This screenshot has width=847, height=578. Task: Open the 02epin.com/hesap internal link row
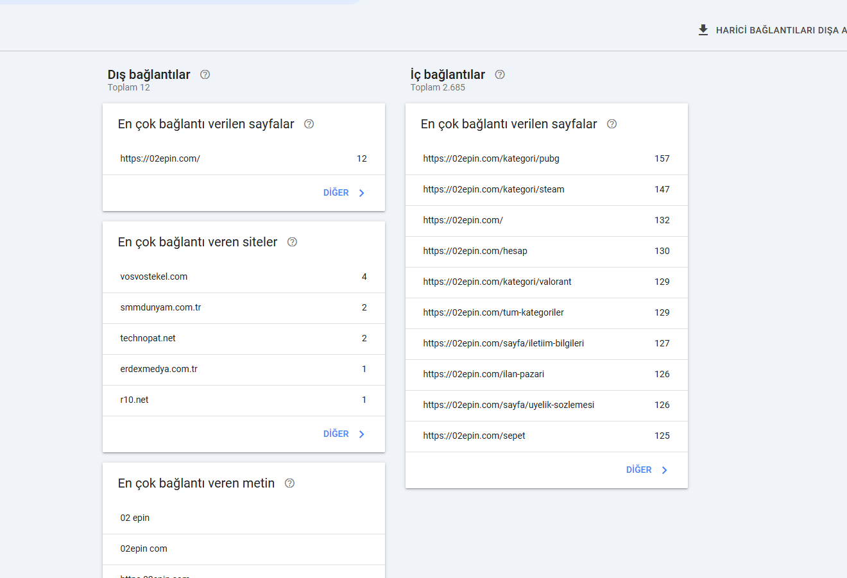(x=547, y=251)
